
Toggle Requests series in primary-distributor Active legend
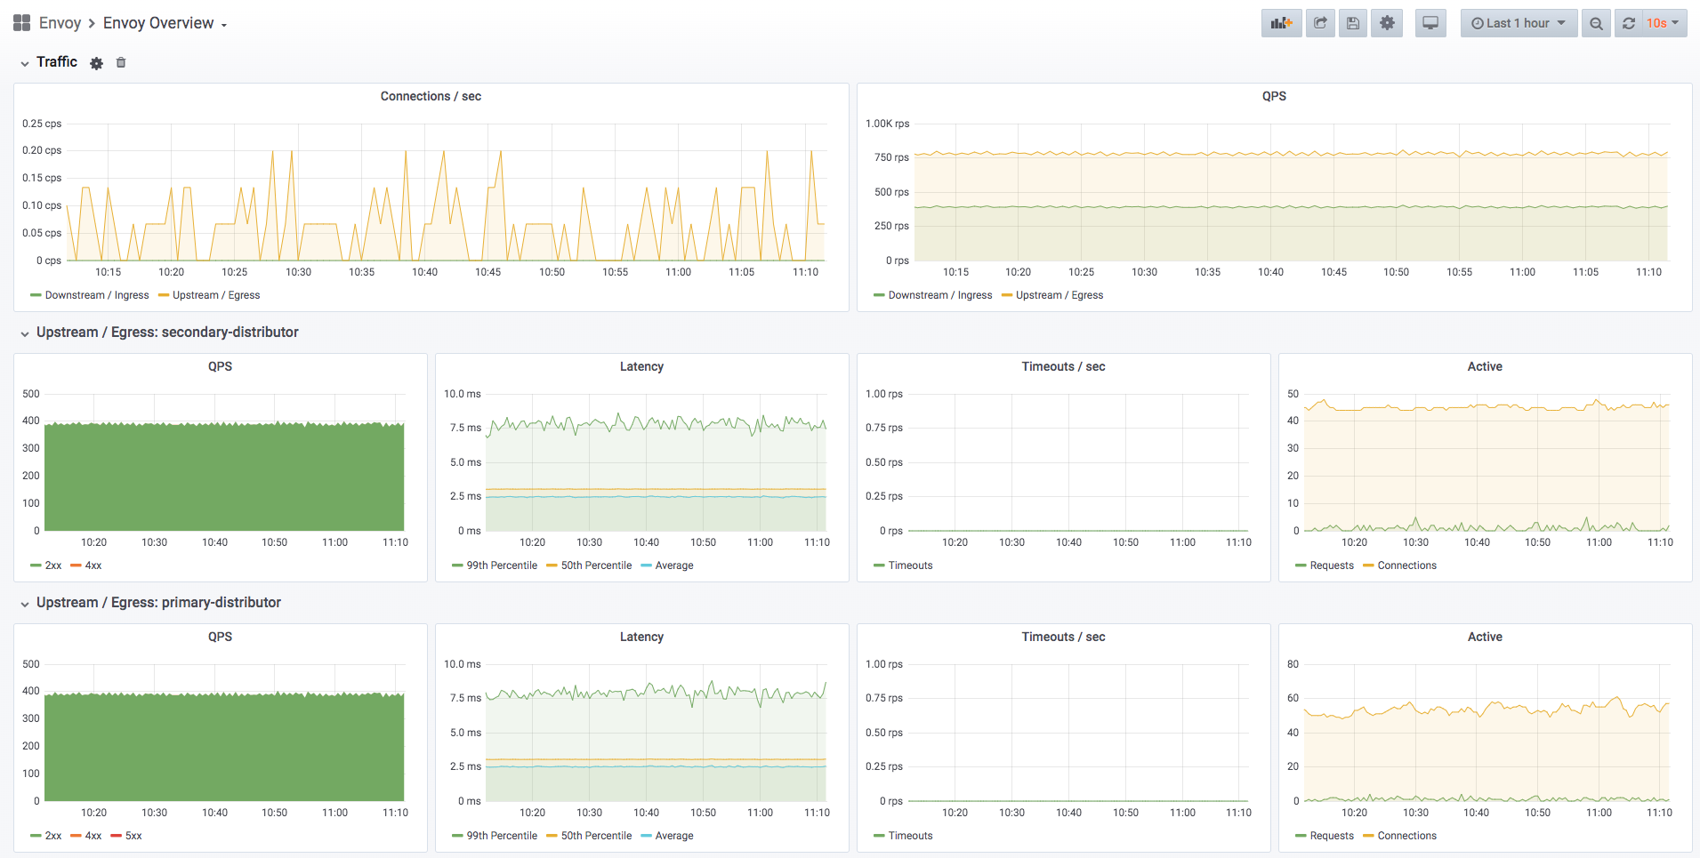coord(1332,836)
